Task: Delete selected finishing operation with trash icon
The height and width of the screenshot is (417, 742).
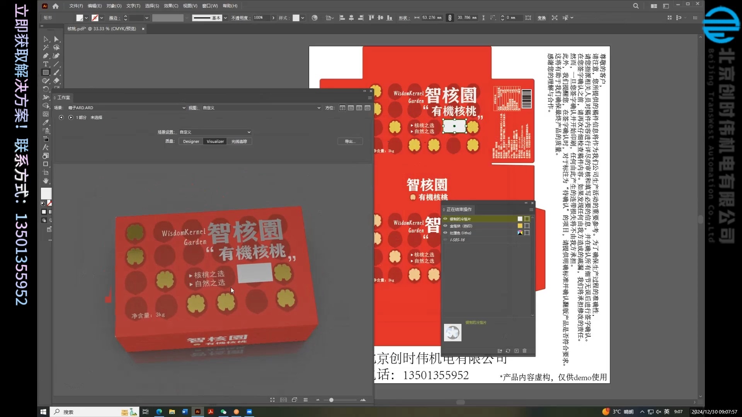Action: (x=524, y=351)
